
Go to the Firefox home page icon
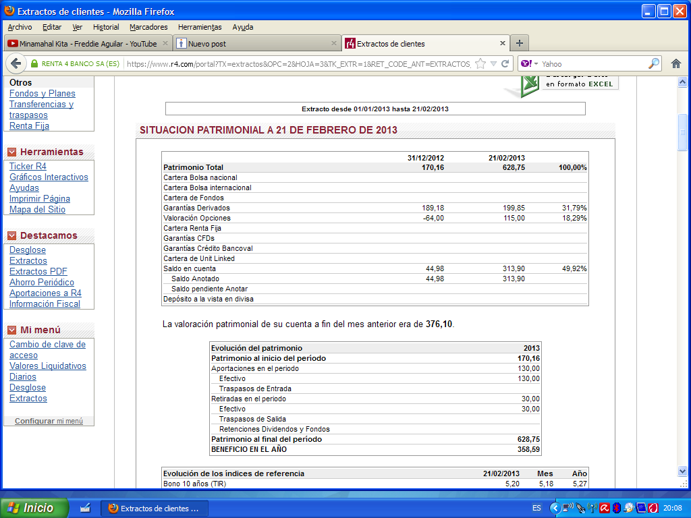coord(675,63)
